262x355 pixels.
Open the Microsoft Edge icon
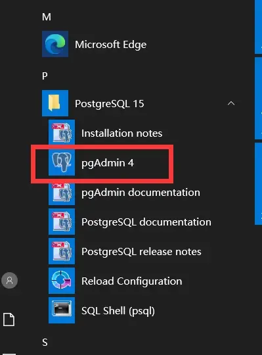[55, 44]
